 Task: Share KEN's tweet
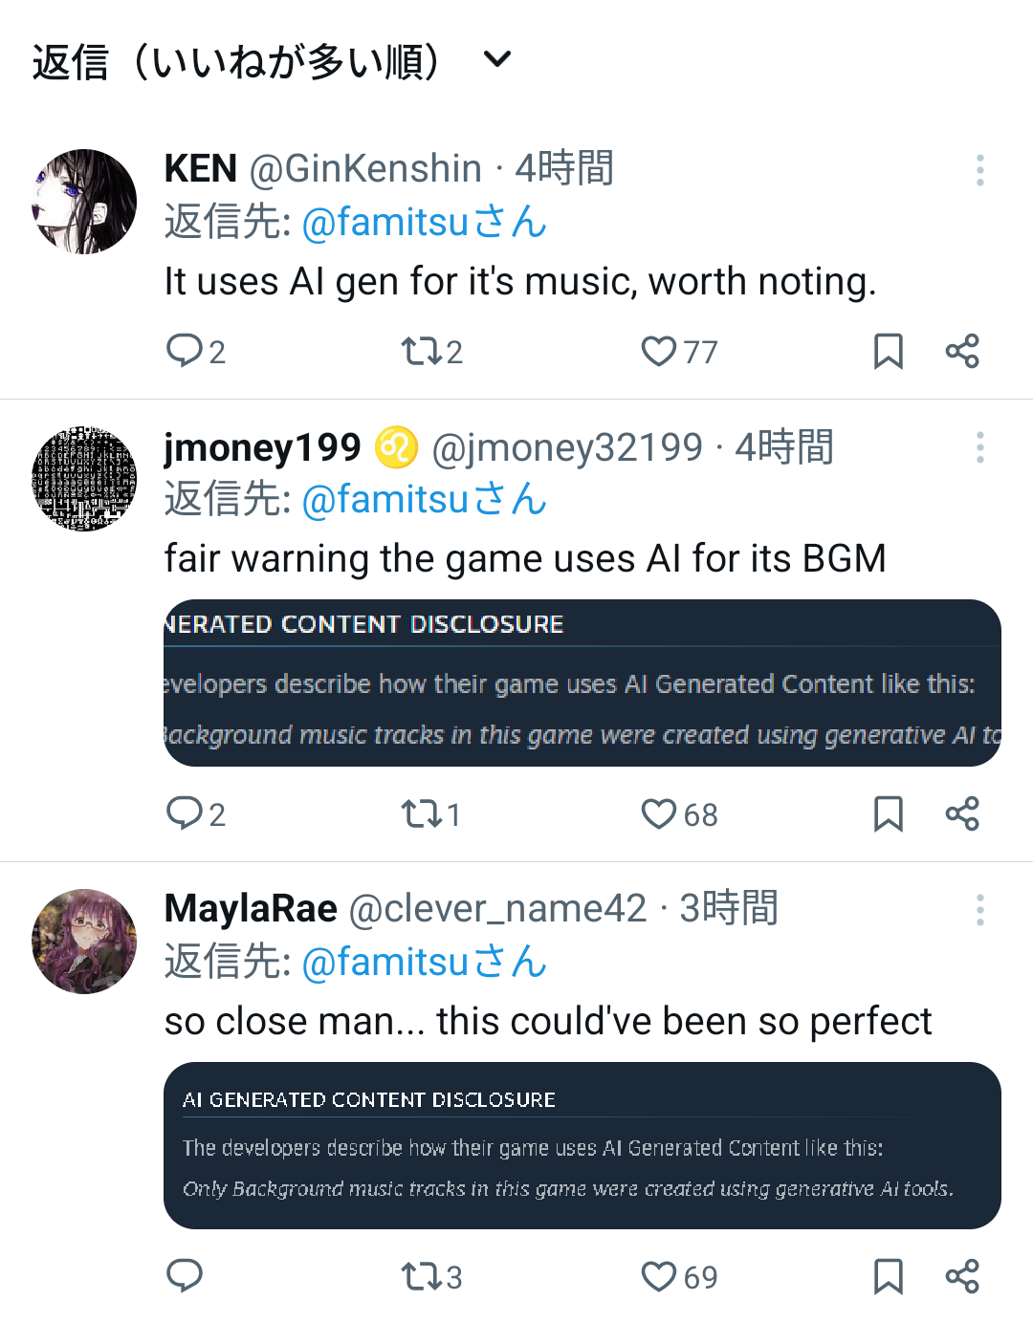(x=962, y=352)
